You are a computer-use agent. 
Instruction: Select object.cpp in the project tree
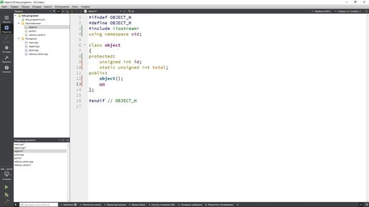[34, 46]
